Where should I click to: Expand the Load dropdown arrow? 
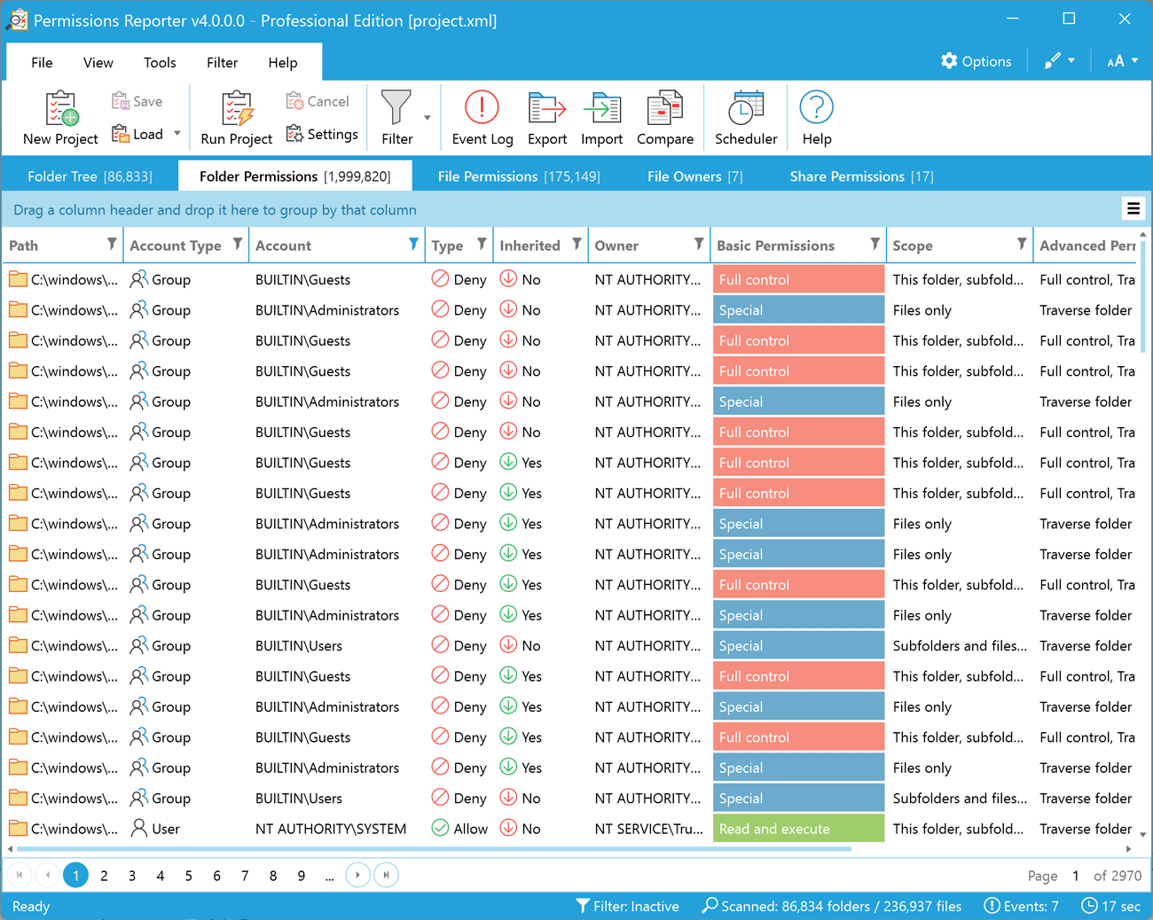pos(176,134)
